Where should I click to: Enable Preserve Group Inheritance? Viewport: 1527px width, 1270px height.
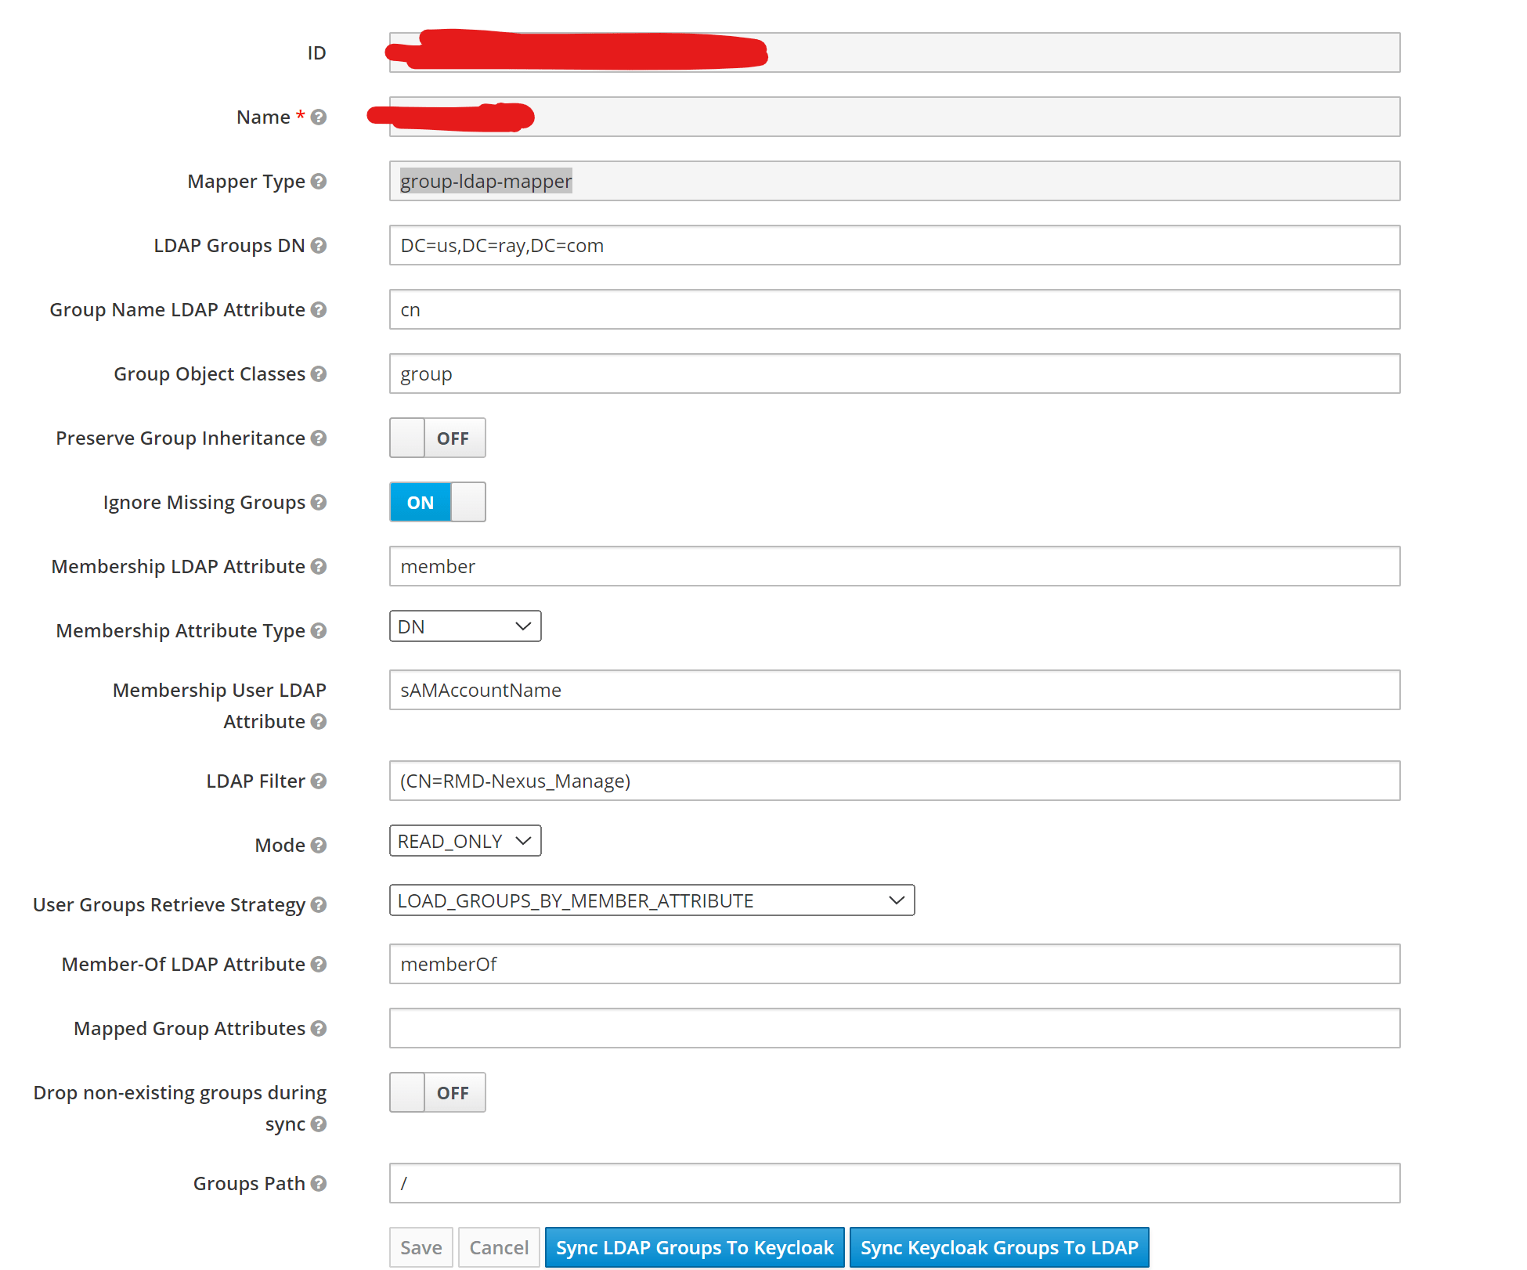click(x=437, y=438)
